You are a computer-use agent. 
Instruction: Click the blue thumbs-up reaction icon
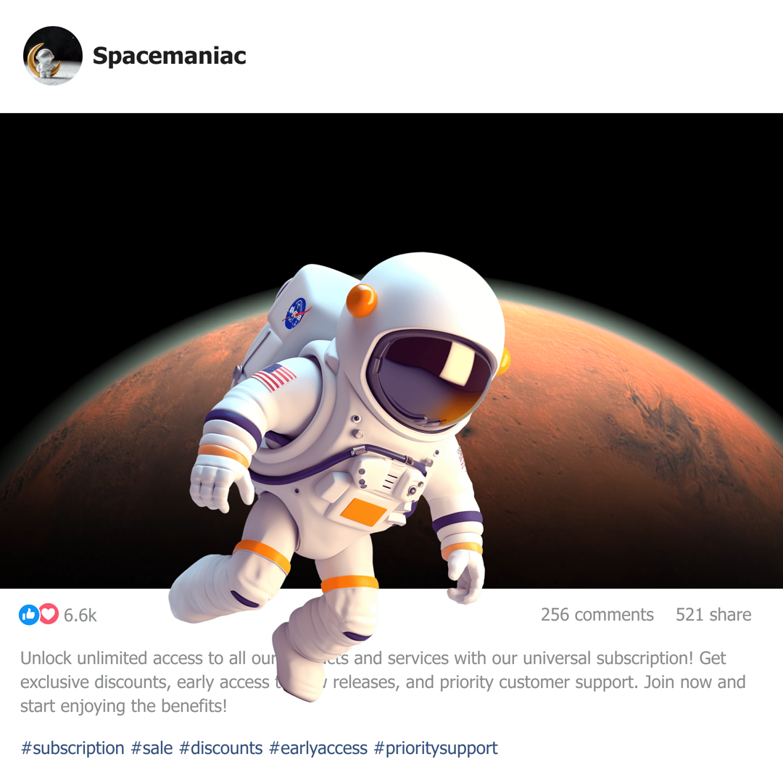(28, 615)
